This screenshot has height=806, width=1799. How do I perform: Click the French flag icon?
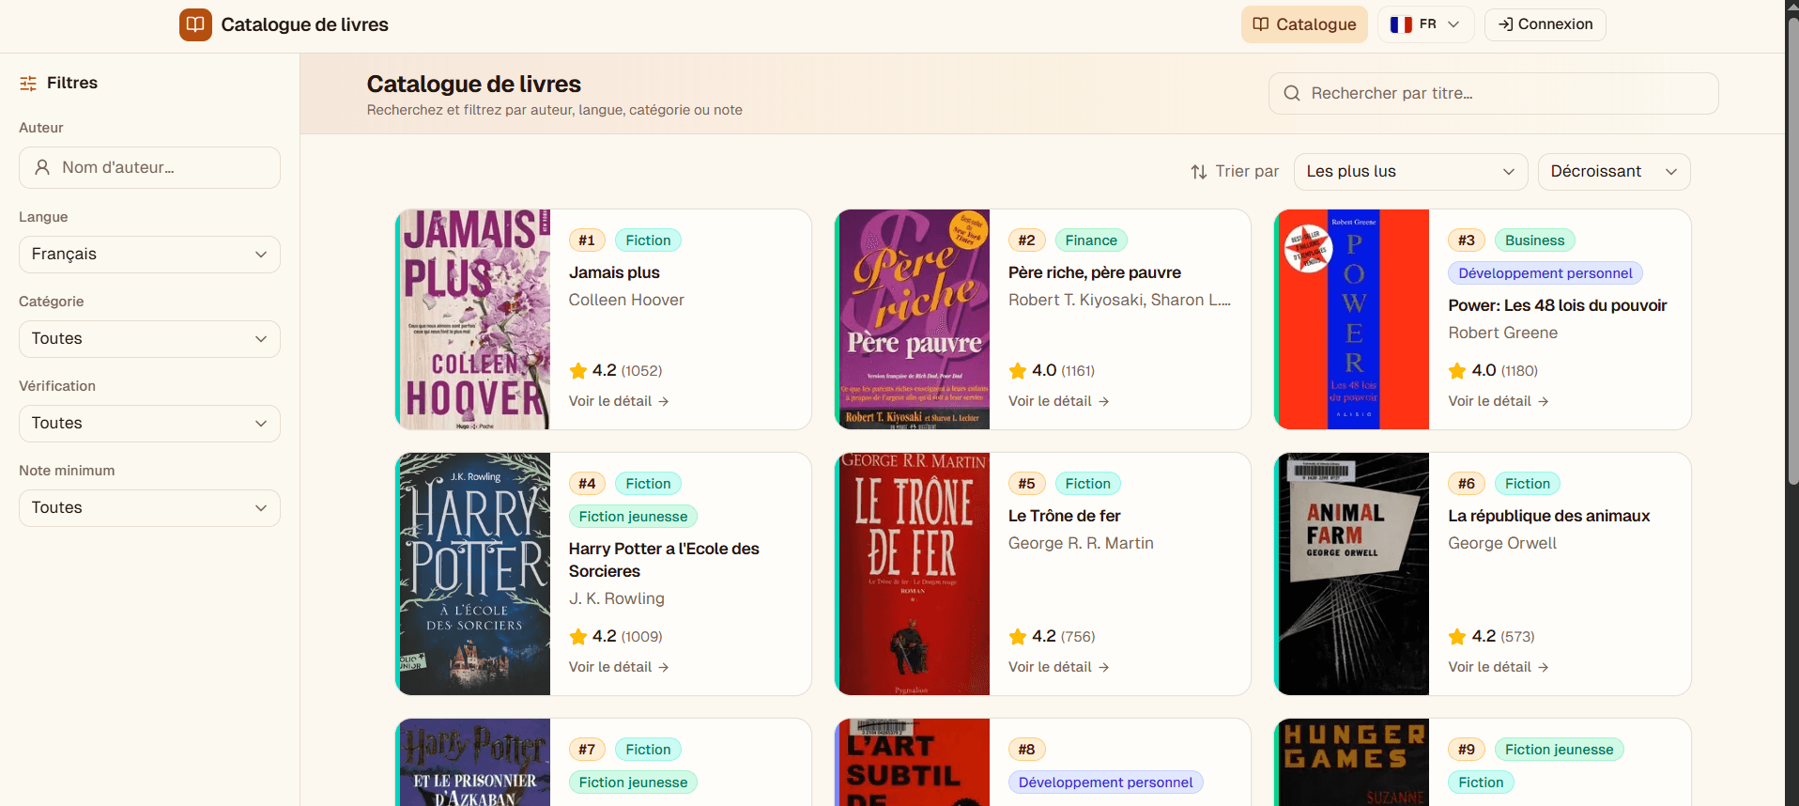pyautogui.click(x=1401, y=24)
